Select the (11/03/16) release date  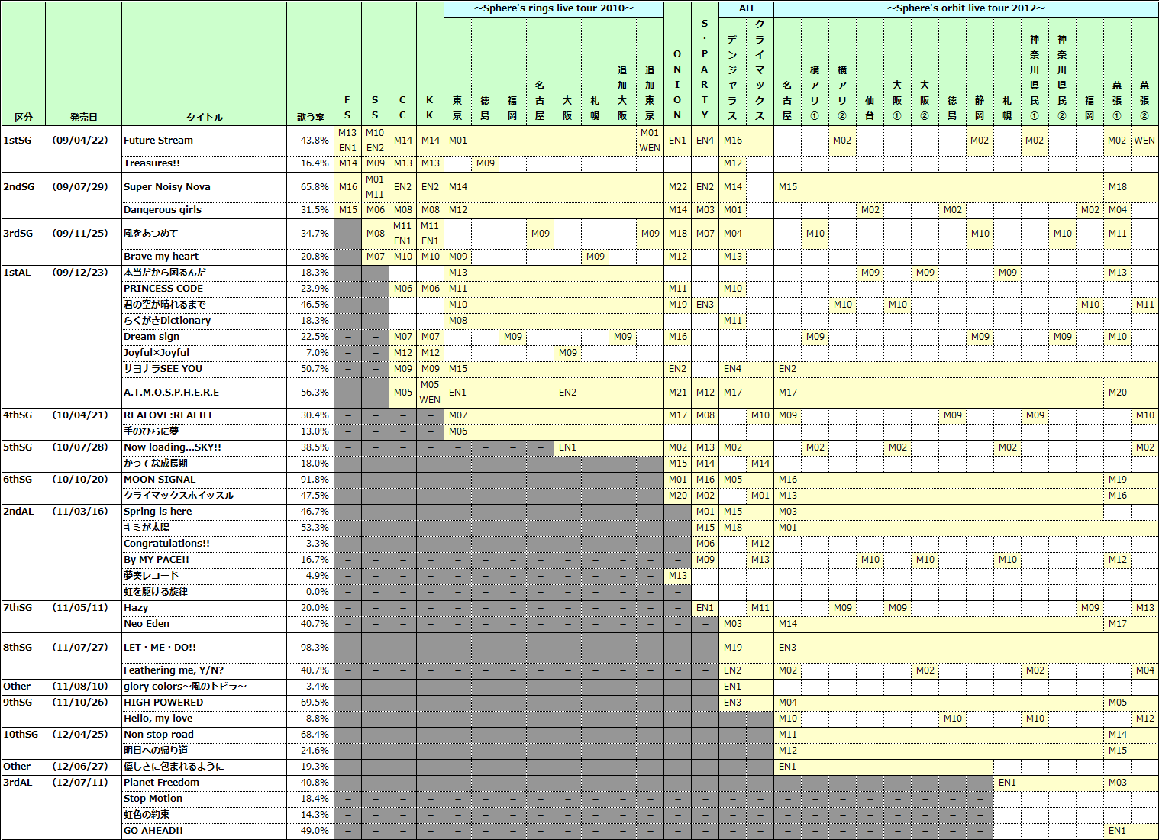click(80, 512)
